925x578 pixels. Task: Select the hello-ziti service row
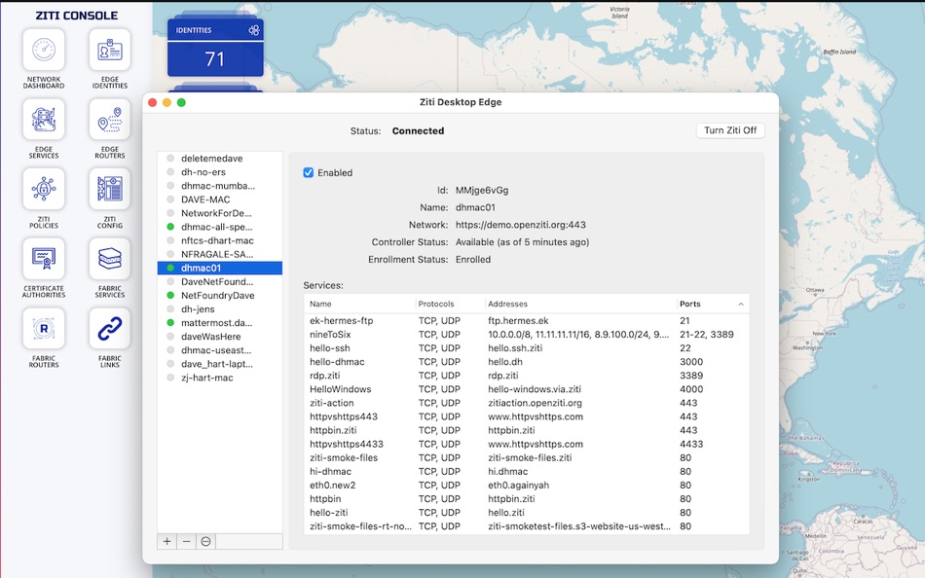527,513
